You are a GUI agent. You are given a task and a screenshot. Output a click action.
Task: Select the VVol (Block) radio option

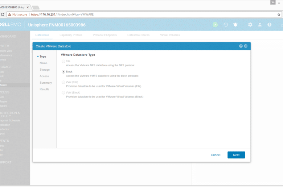63,93
